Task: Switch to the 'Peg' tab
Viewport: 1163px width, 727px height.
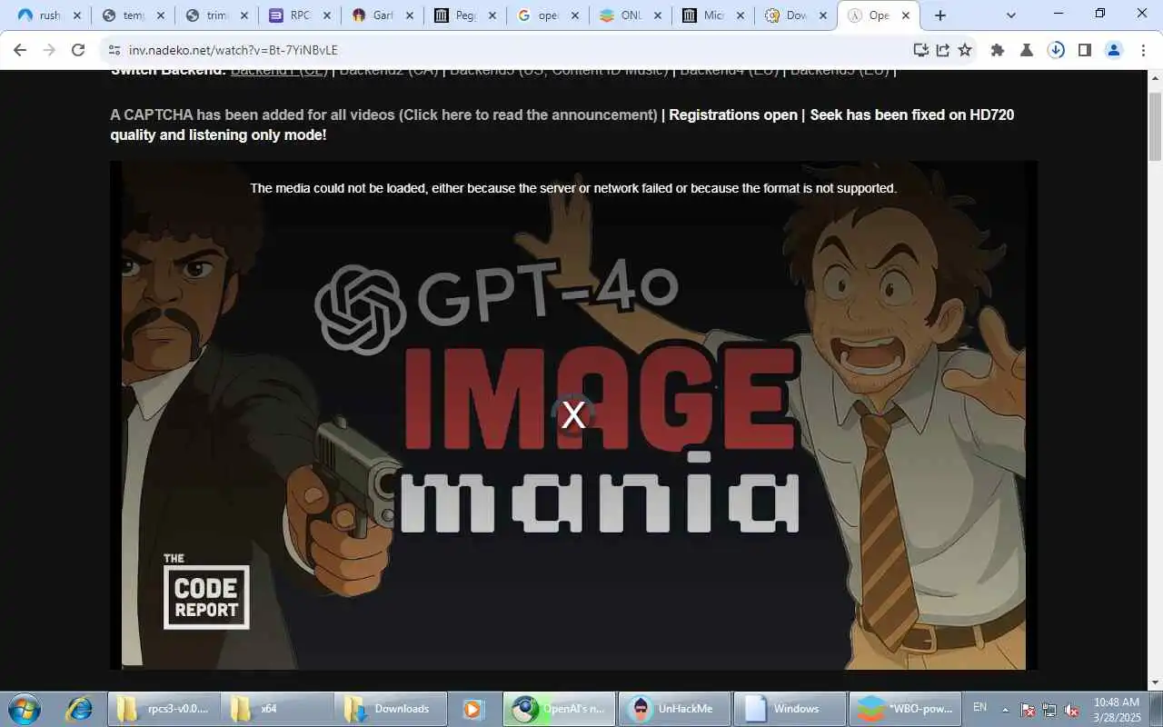Action: pyautogui.click(x=467, y=15)
